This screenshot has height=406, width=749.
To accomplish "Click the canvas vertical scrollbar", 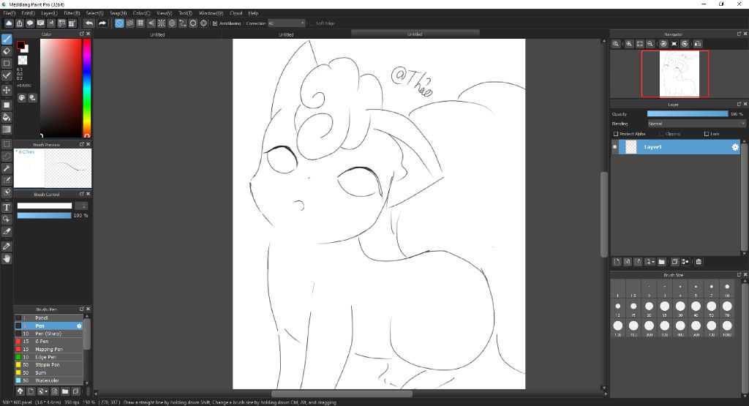I will click(x=603, y=214).
